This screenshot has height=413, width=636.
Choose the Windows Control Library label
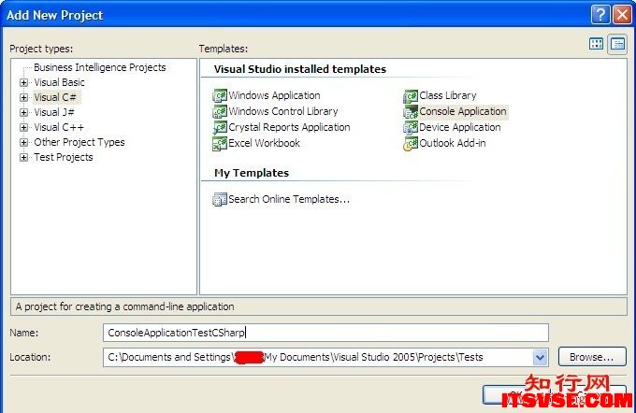click(283, 111)
